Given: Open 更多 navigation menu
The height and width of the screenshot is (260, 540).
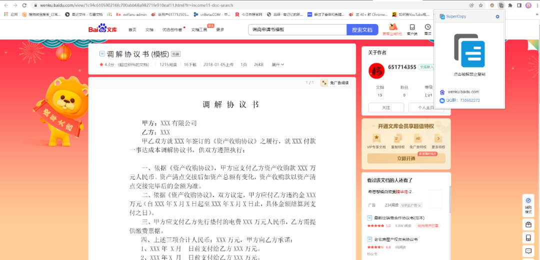Looking at the screenshot, I should (x=220, y=29).
